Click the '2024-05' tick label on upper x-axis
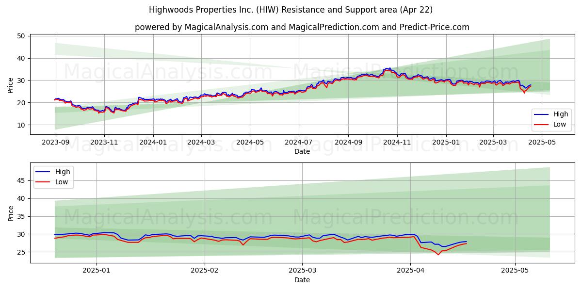Viewport: 582px width, 291px height. point(250,142)
